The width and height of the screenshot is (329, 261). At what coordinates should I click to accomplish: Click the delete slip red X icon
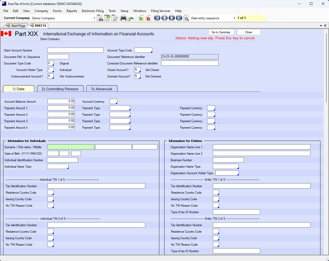148,18
